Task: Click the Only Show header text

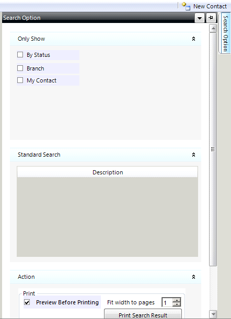Action: pyautogui.click(x=31, y=39)
